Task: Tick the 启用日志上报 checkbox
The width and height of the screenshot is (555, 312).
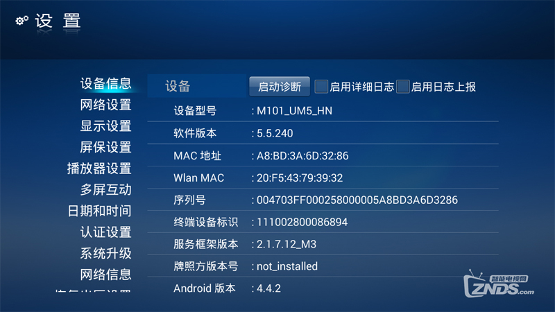Action: [x=403, y=87]
